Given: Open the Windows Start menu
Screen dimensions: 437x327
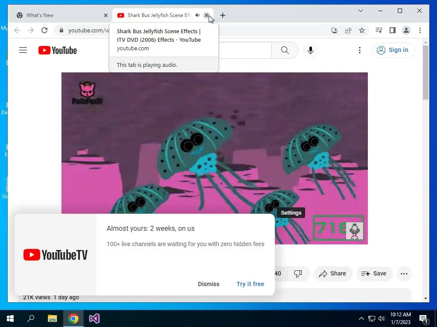Looking at the screenshot, I should coord(10,318).
